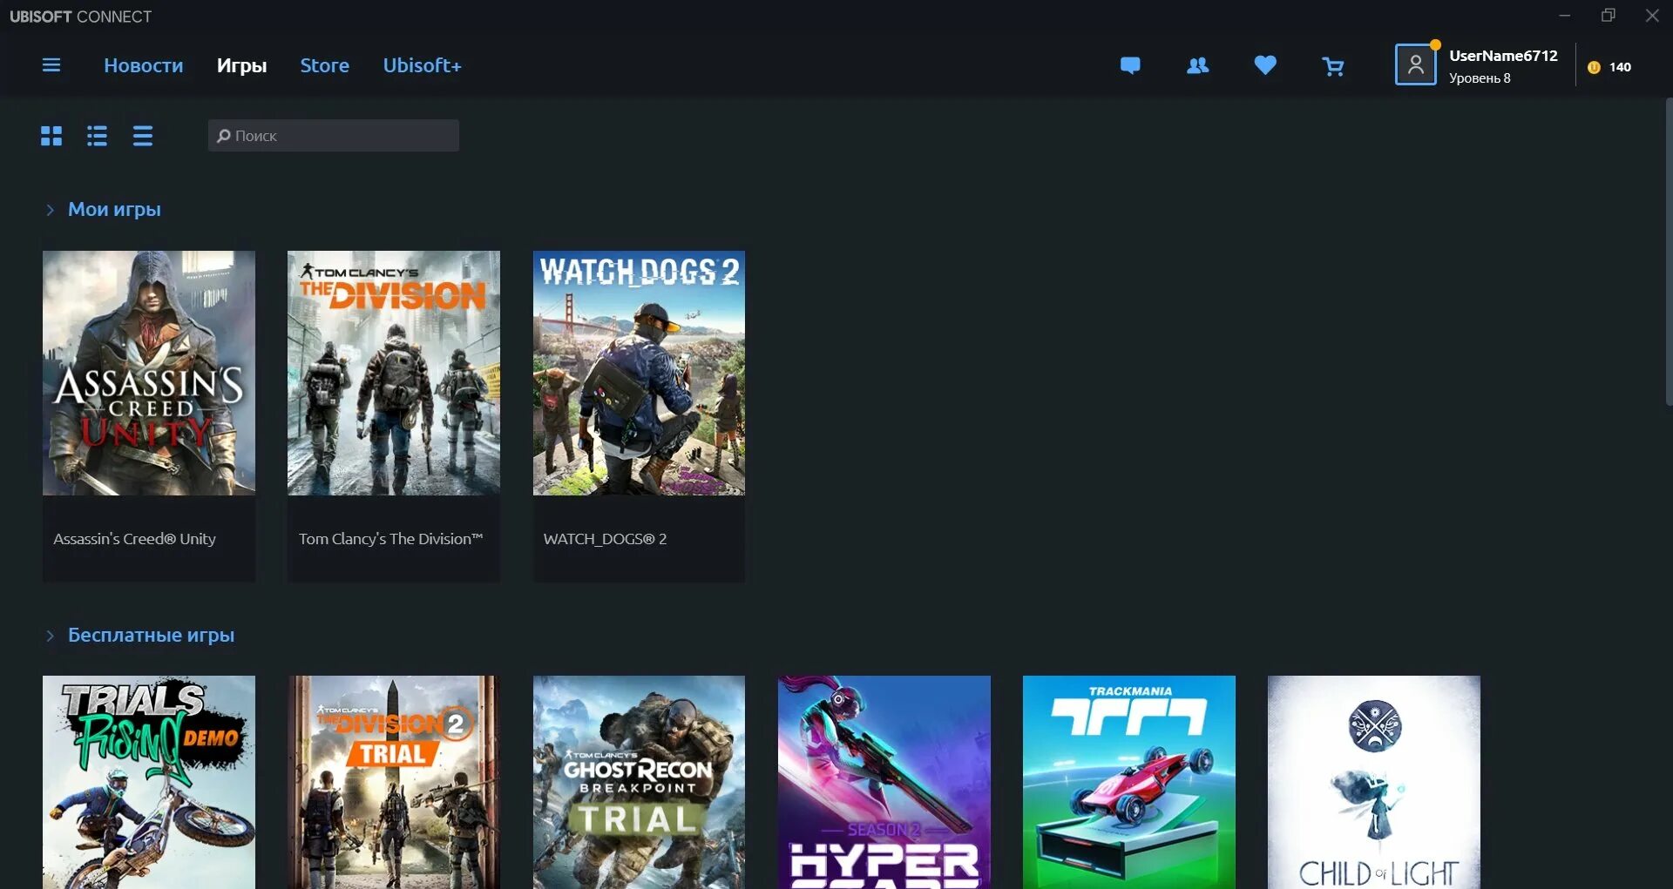Open the Ubisoft+ tab
Viewport: 1673px width, 889px height.
pos(423,65)
